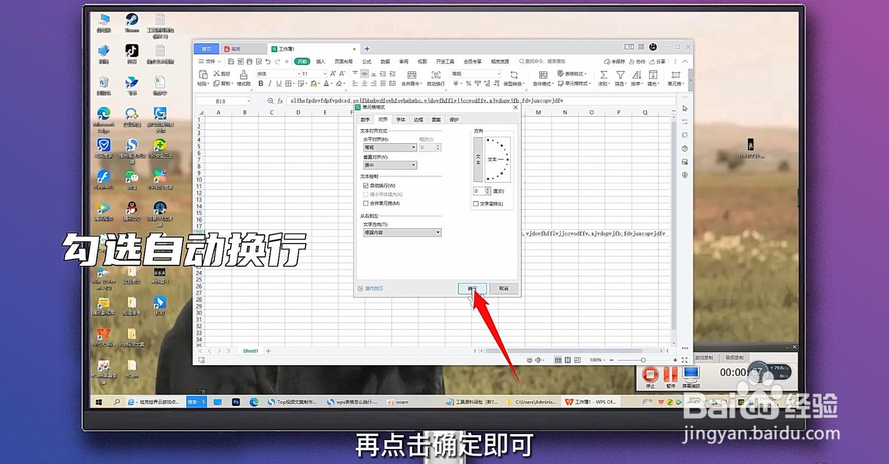Viewport: 889px width, 464px height.
Task: Click the Percent style icon
Action: point(468,84)
